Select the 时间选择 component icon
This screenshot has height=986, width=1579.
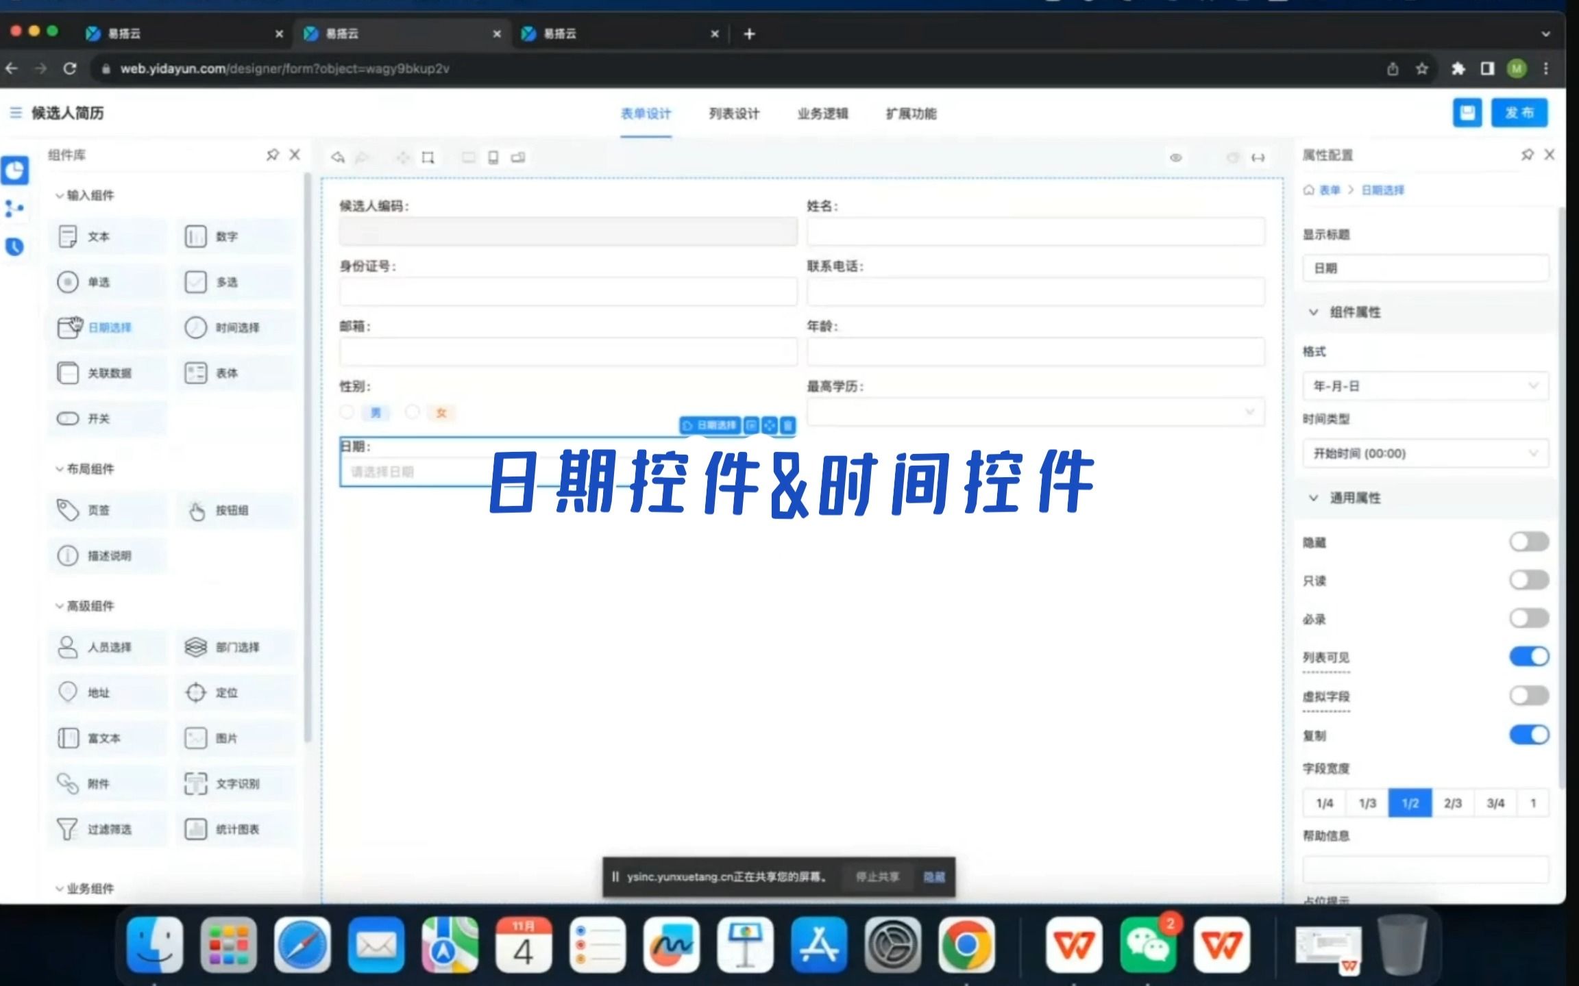(195, 327)
